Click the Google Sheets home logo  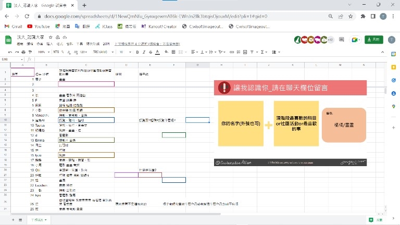point(8,40)
